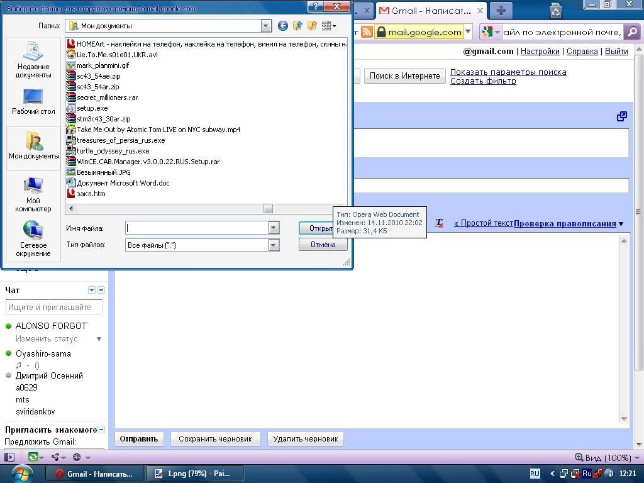This screenshot has height=483, width=644.
Task: Open the Справка link
Action: [x=582, y=52]
